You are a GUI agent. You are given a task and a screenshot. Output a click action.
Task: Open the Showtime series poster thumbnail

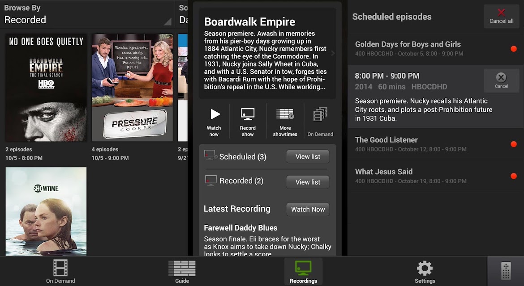(x=46, y=211)
